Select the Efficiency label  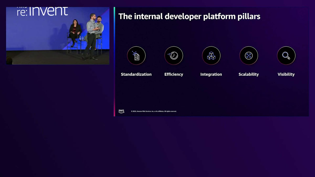tap(174, 74)
